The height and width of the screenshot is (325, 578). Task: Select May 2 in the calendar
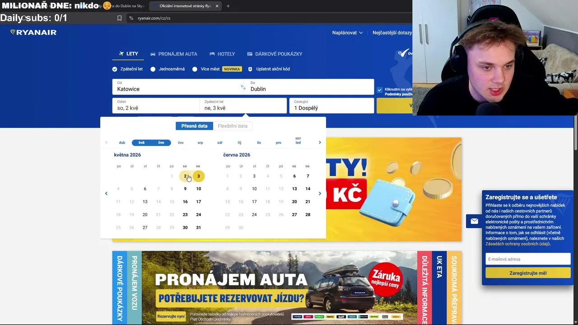click(x=185, y=176)
